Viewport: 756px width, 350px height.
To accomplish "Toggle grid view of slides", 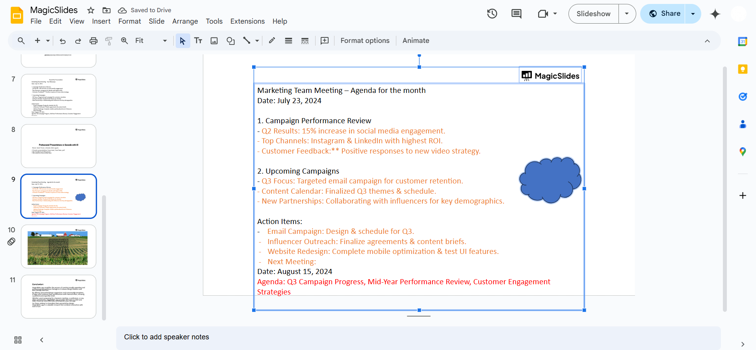I will 18,340.
